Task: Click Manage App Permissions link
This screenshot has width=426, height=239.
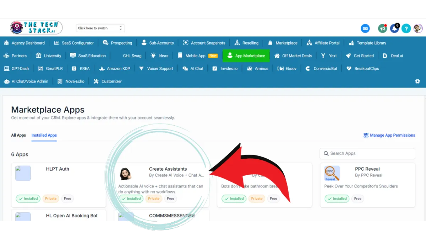Action: (x=389, y=135)
